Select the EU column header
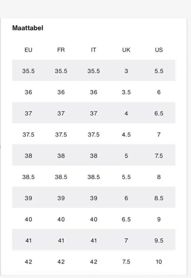 pyautogui.click(x=28, y=50)
